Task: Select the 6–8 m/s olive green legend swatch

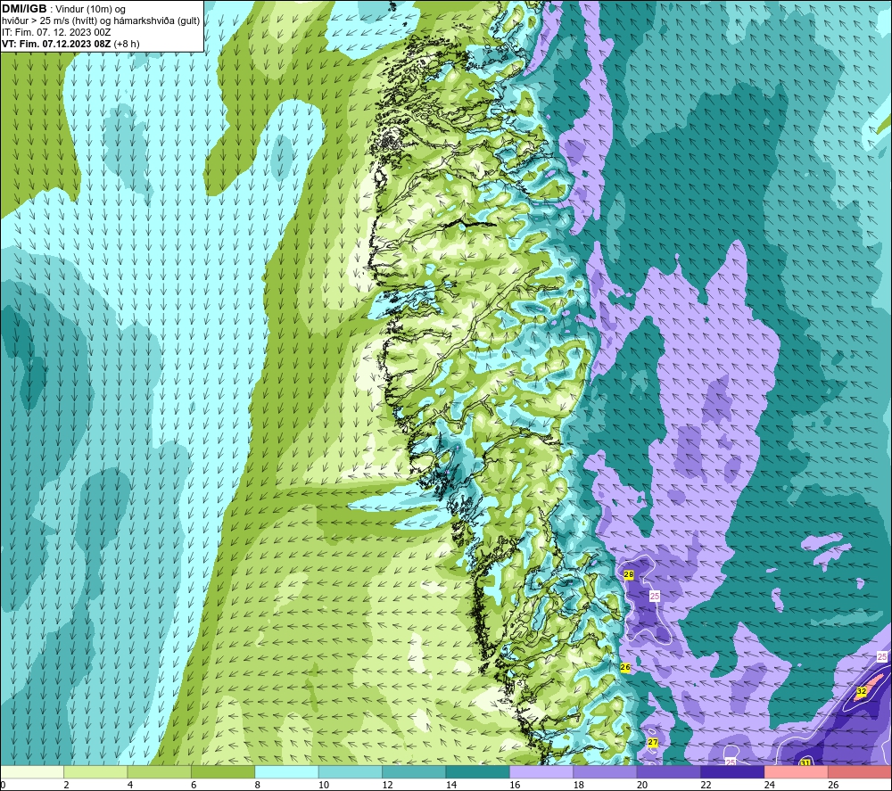Action: click(x=223, y=771)
